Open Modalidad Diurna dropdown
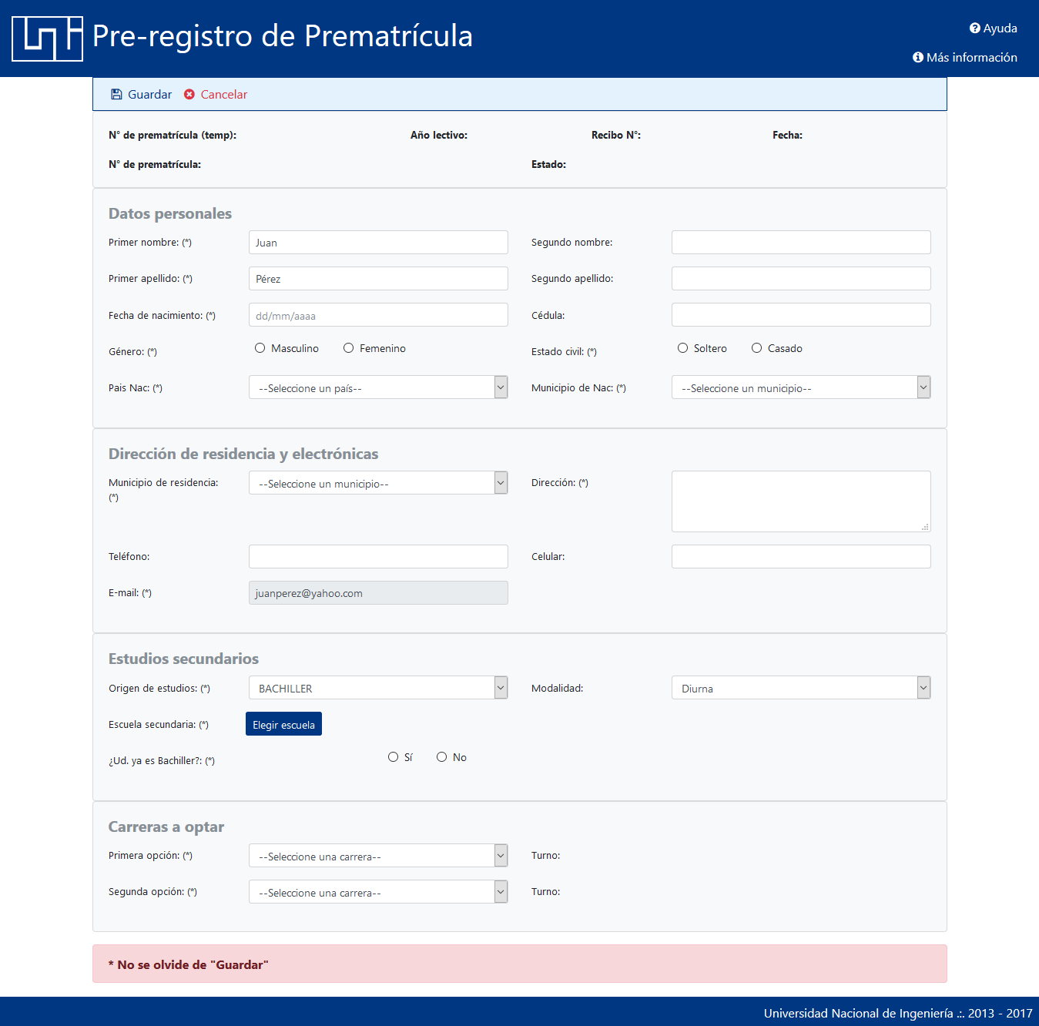1039x1026 pixels. tap(801, 688)
